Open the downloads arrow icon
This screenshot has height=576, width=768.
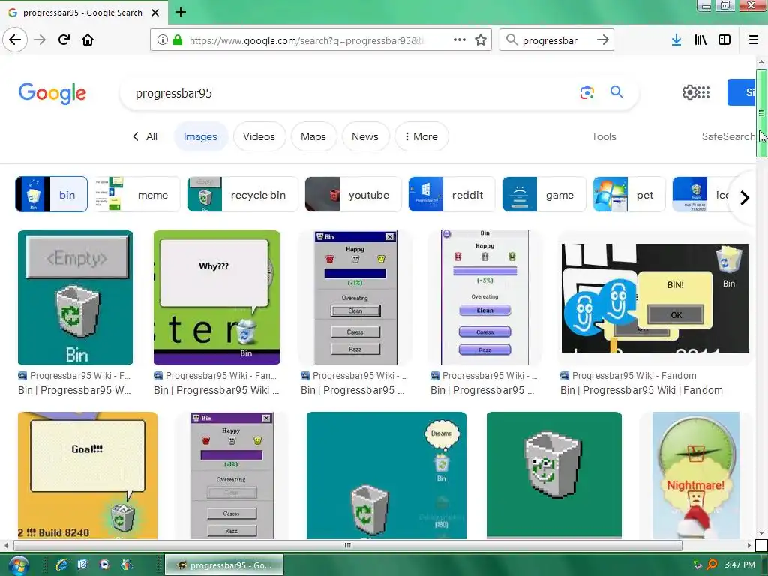(676, 40)
